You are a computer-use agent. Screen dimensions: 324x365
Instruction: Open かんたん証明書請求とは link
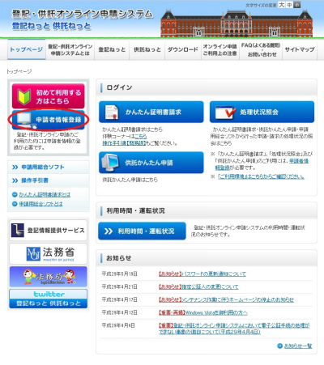45,194
